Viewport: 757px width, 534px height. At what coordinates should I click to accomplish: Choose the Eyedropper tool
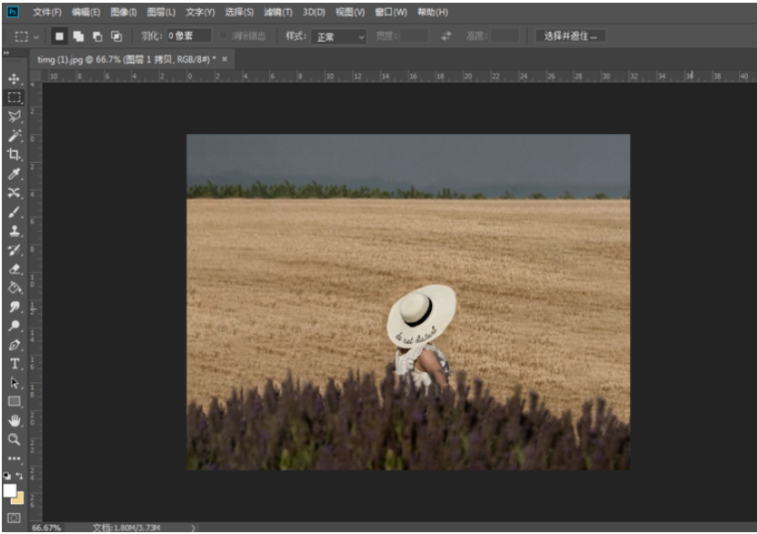click(x=14, y=174)
